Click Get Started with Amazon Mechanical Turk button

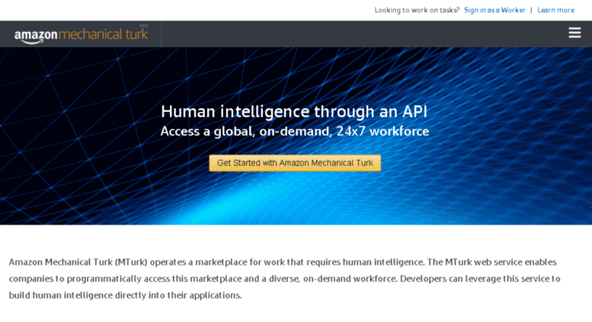click(295, 163)
